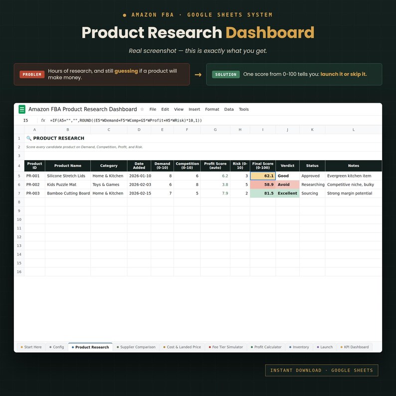Click the Verdict header cell
396x396 pixels.
pos(287,166)
